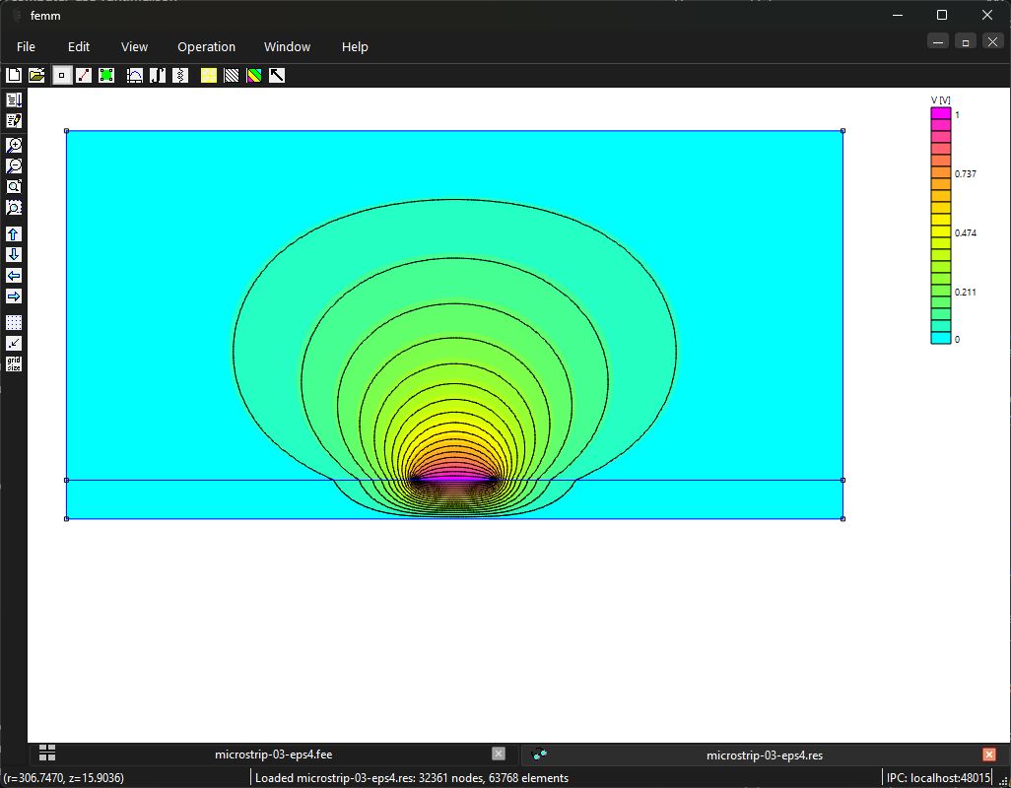Close the microstrip-03-eps4.res tab
Viewport: 1011px width, 788px height.
pyautogui.click(x=989, y=755)
